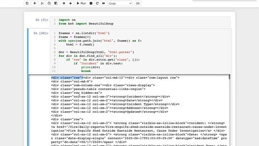Image resolution: width=259 pixels, height=146 pixels.
Task: Click output line with 'pseudo-table contextual-links-region'
Action: point(98,89)
